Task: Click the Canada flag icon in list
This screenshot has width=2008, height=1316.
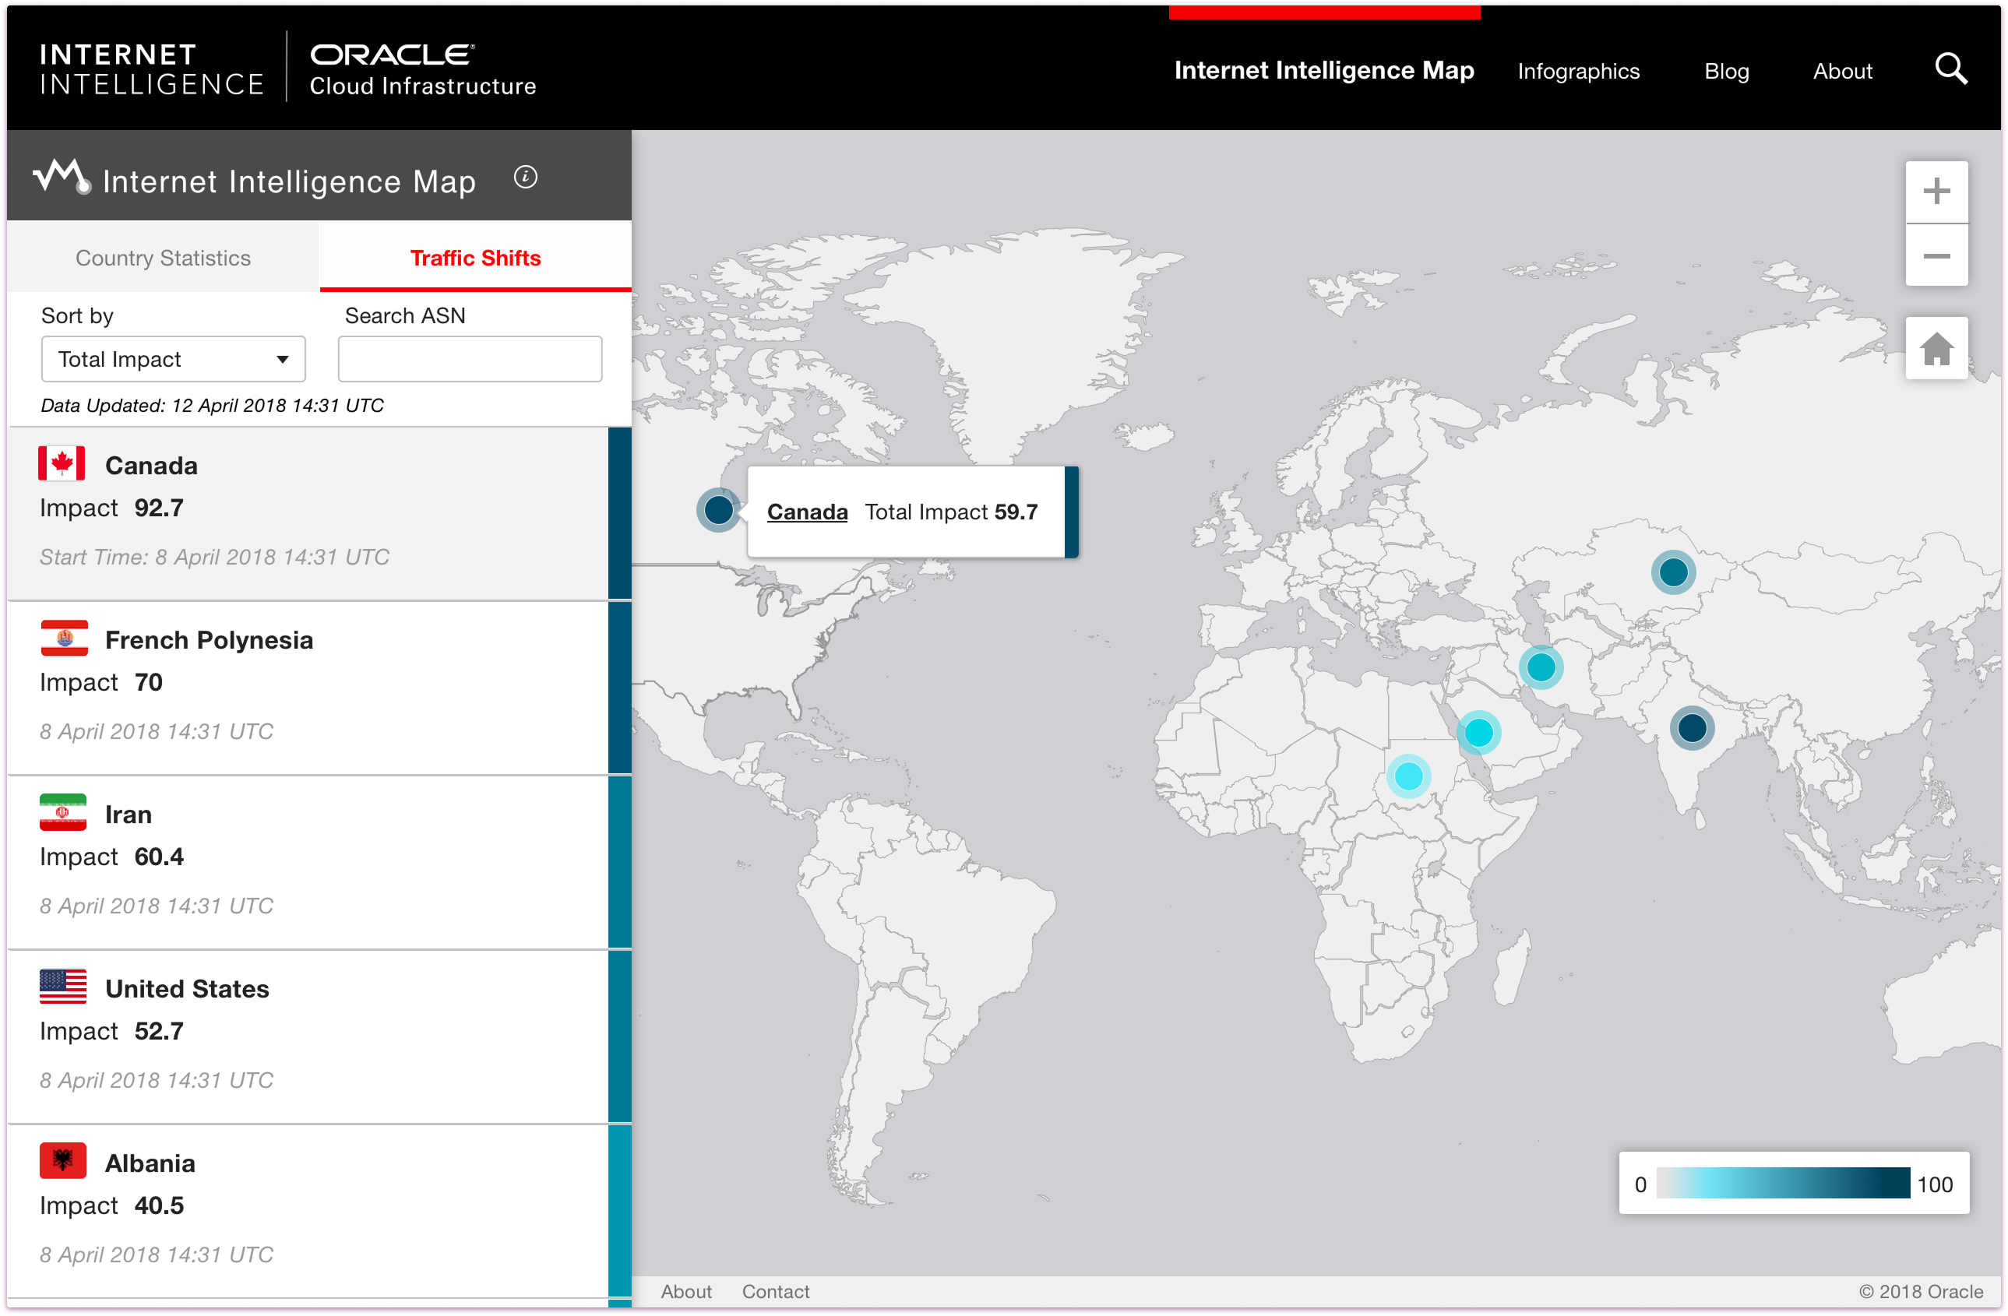Action: tap(62, 464)
